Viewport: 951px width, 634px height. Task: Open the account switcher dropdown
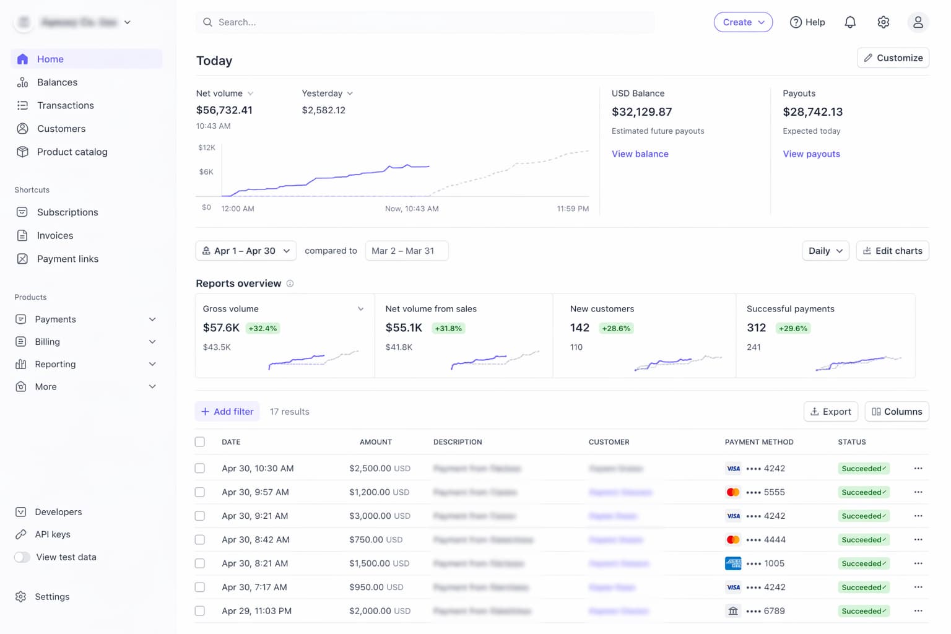[x=73, y=22]
